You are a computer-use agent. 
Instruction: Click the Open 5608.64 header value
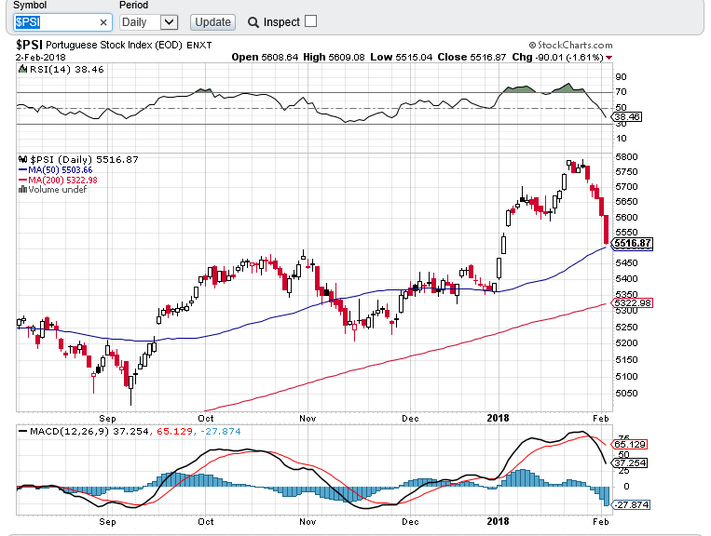(x=265, y=57)
